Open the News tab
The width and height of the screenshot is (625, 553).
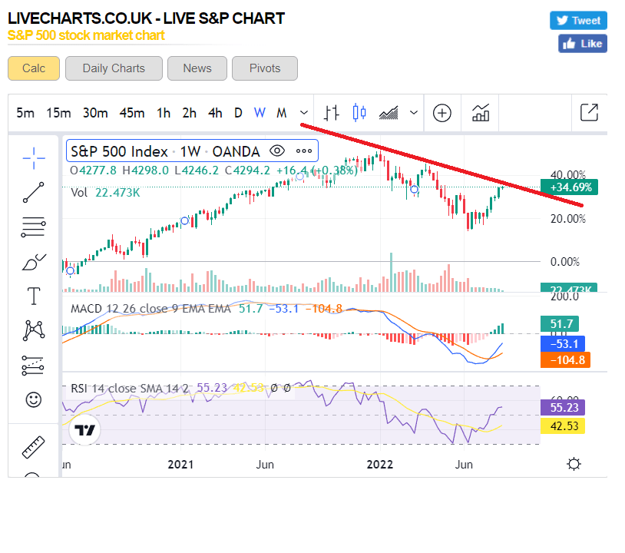tap(197, 68)
